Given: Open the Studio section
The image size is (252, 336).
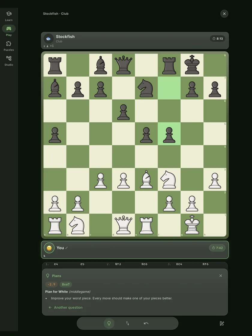Looking at the screenshot, I should click(9, 61).
